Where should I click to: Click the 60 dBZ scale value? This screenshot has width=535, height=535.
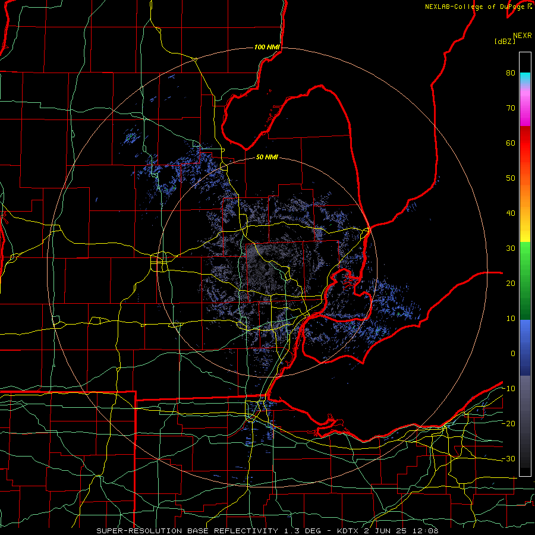click(x=511, y=143)
